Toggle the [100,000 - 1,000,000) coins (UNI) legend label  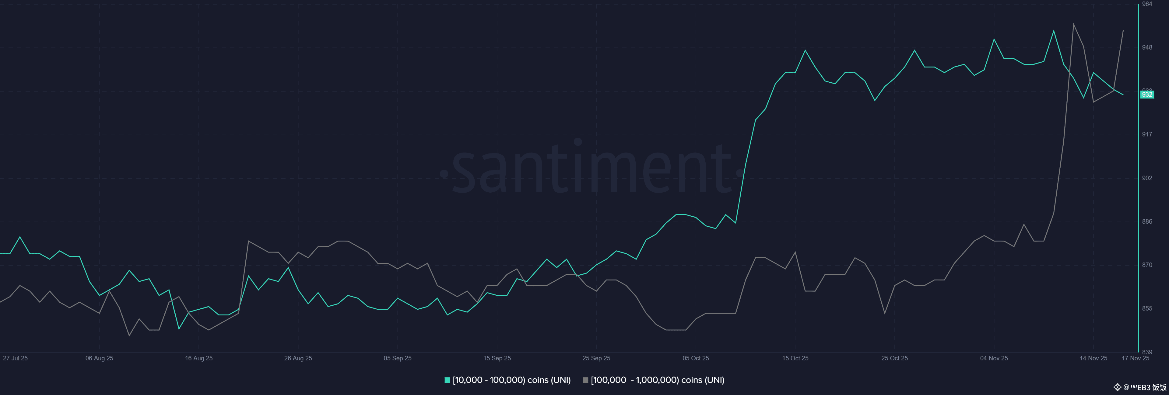pos(657,380)
